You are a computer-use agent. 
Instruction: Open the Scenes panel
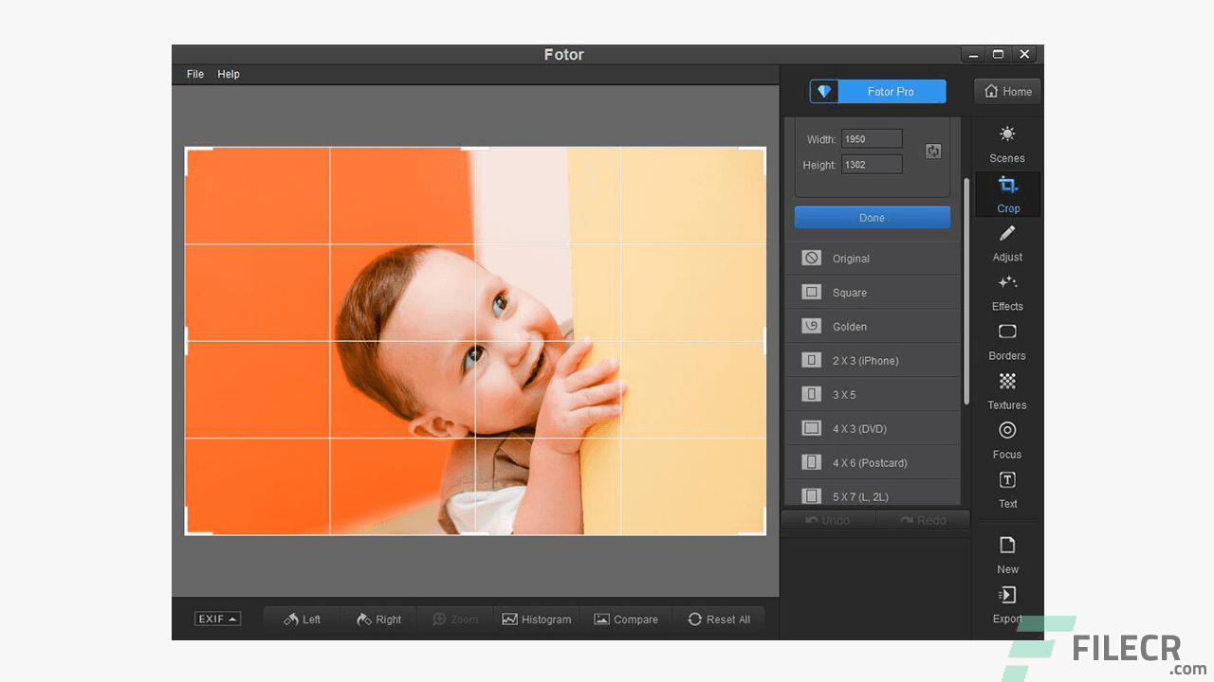pos(1006,144)
